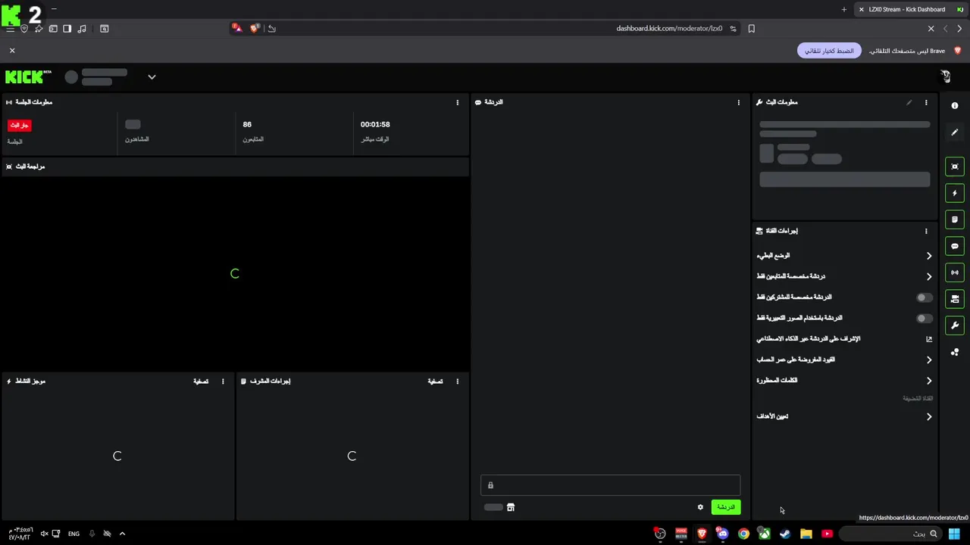The width and height of the screenshot is (970, 545).
Task: Open the Windows Start button
Action: (954, 534)
